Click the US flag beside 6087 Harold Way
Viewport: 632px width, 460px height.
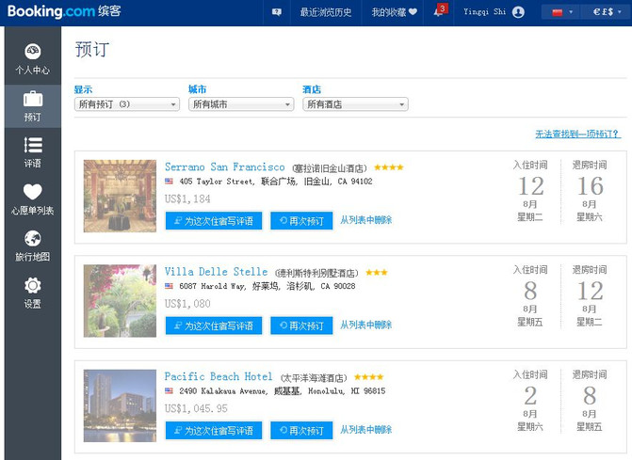coord(169,286)
